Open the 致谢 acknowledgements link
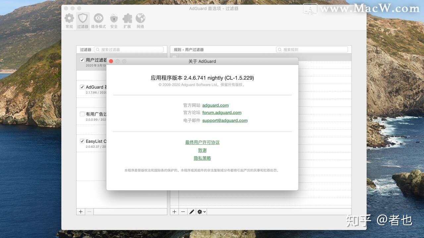This screenshot has width=424, height=238. pyautogui.click(x=202, y=150)
